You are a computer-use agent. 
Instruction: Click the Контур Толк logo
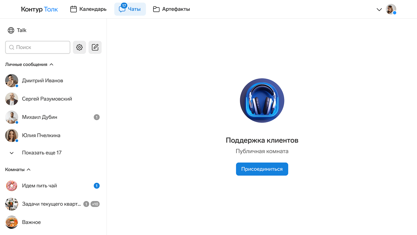[x=39, y=9]
